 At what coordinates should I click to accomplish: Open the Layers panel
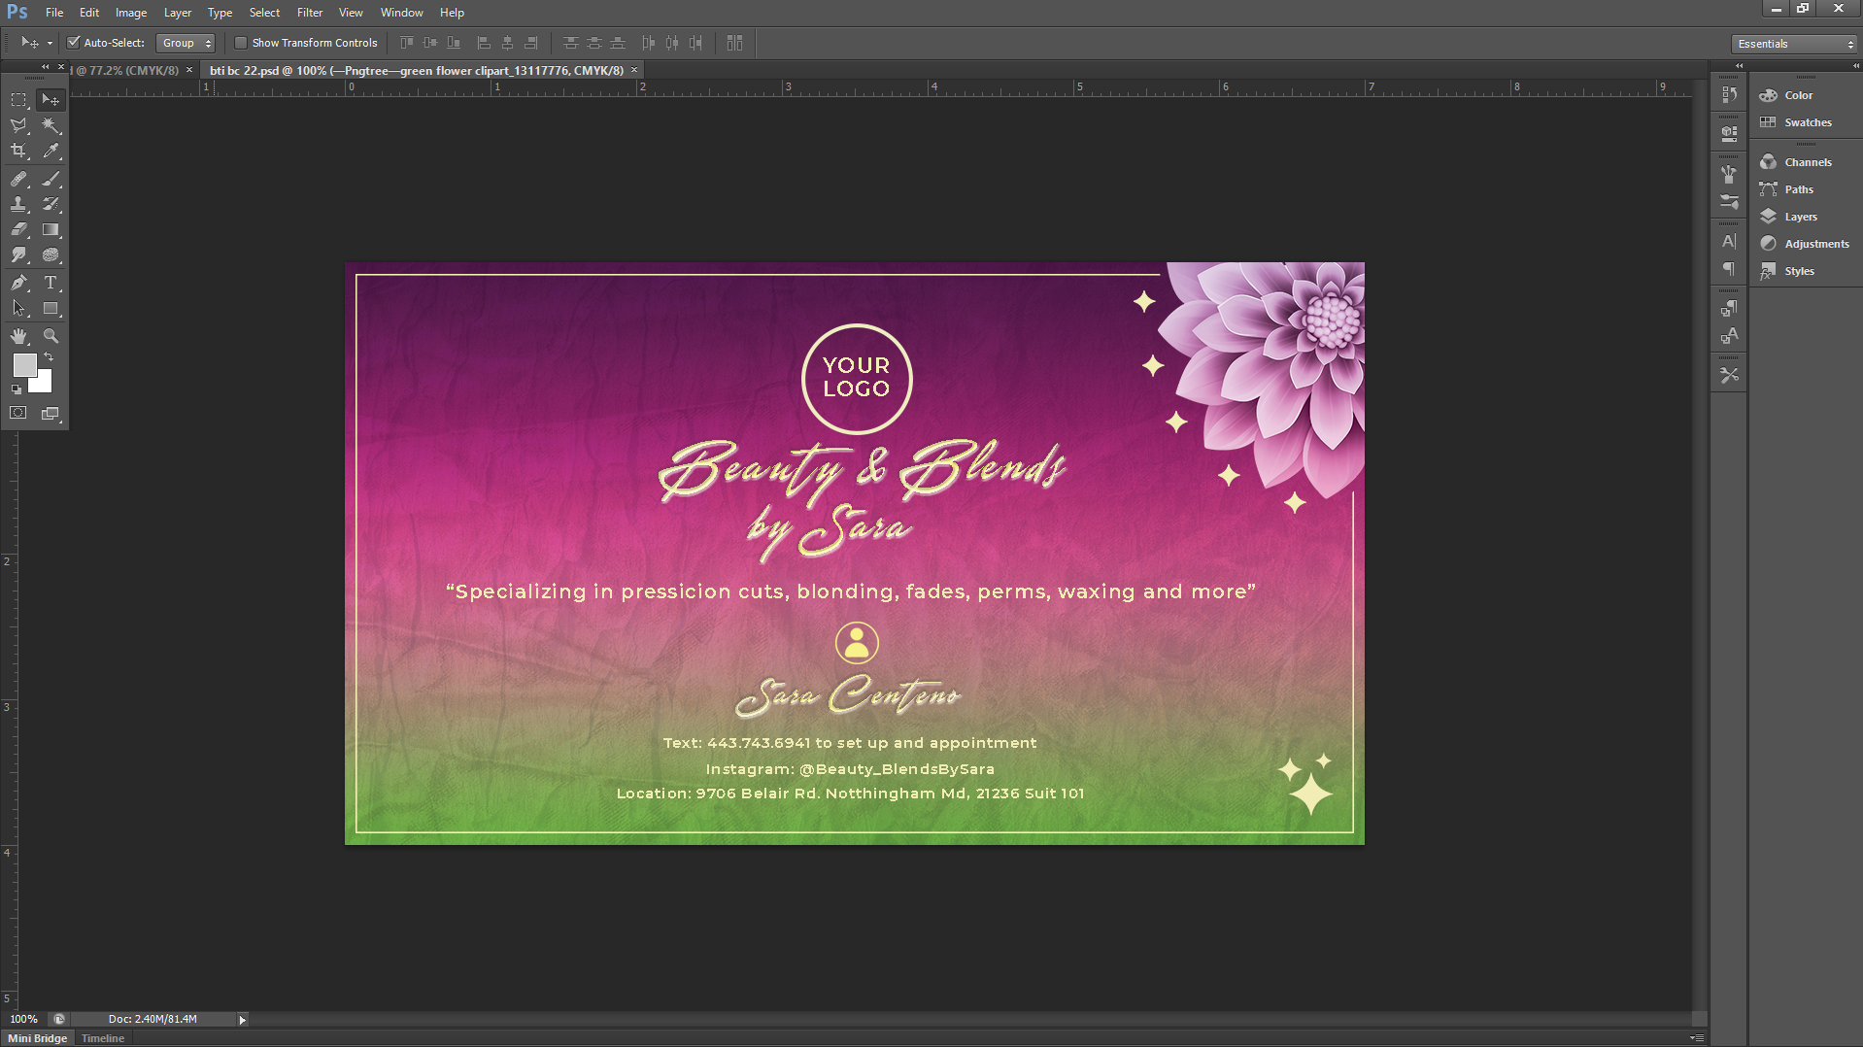1800,217
